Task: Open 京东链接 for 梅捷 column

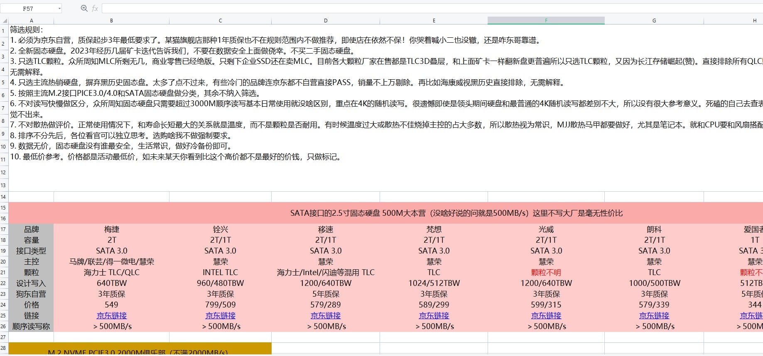Action: [x=111, y=315]
